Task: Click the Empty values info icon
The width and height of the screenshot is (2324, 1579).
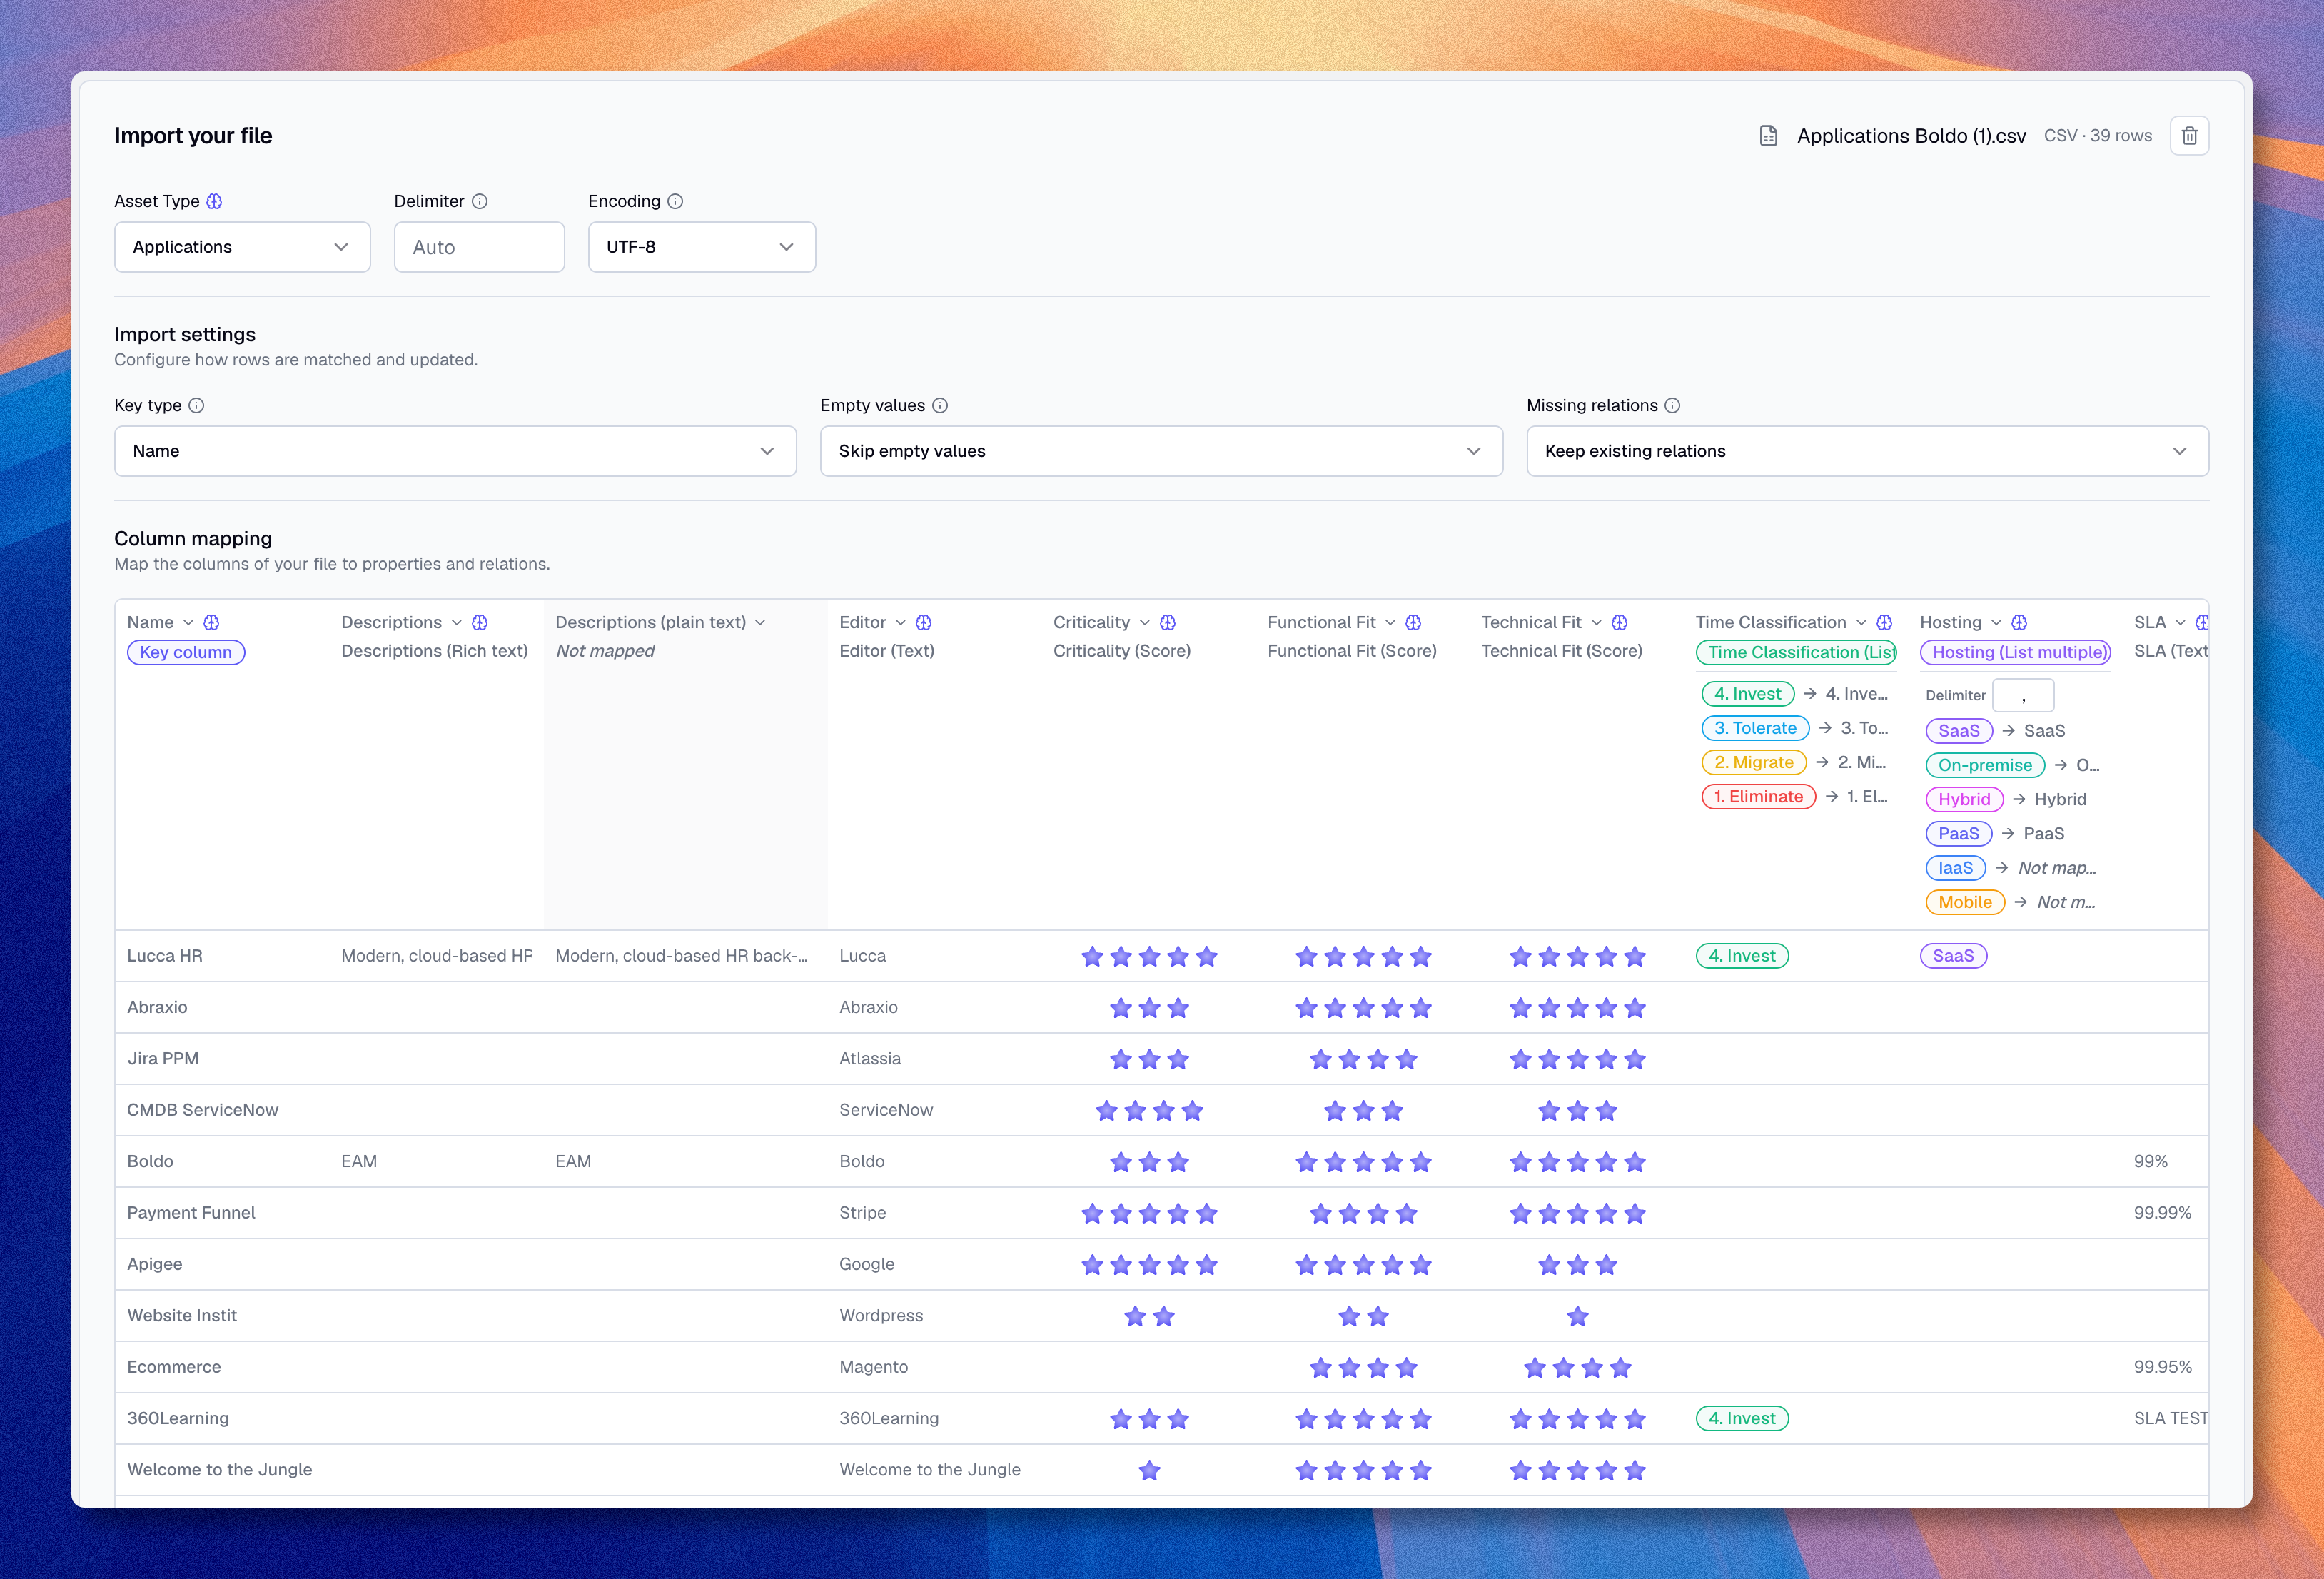Action: [940, 405]
